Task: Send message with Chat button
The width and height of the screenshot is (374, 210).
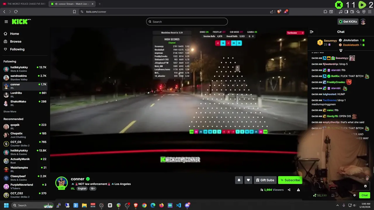Action: click(365, 195)
